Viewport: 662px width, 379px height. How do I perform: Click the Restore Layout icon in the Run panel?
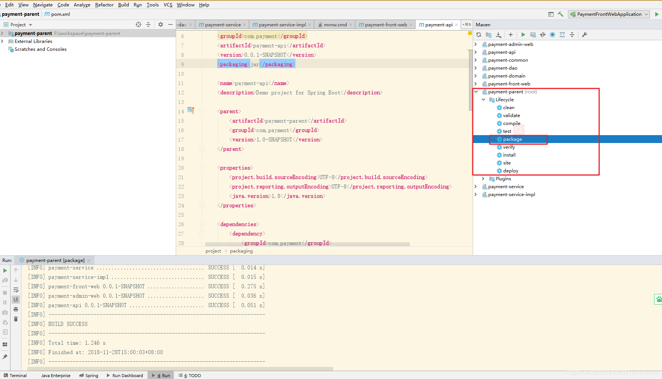click(5, 344)
